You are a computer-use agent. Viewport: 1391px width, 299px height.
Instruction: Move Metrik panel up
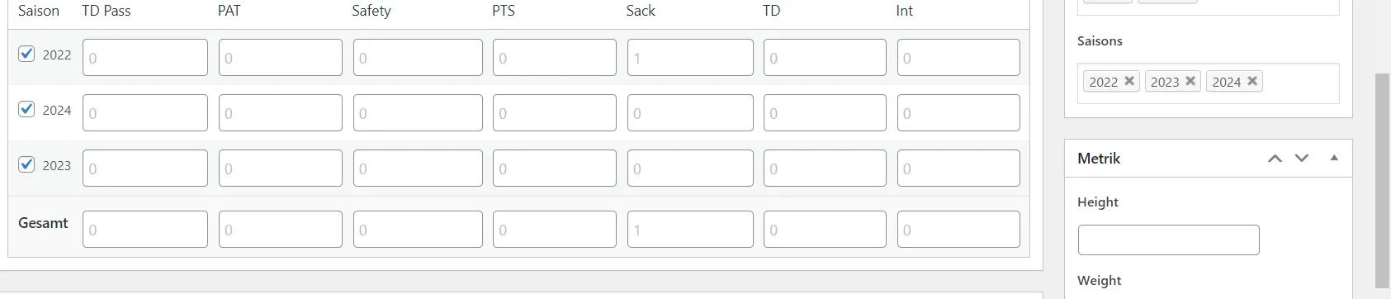click(1275, 159)
